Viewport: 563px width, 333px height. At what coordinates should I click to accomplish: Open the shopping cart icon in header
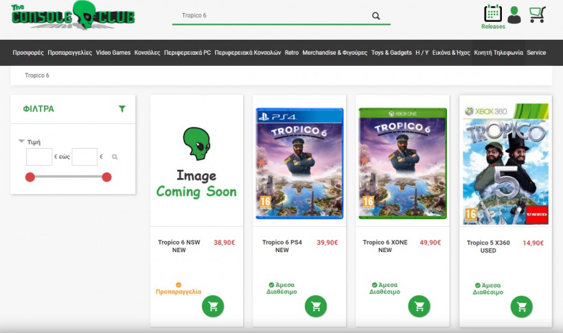coord(537,14)
